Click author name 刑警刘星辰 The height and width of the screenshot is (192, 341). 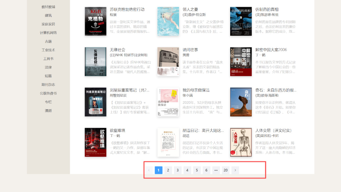tap(118, 95)
